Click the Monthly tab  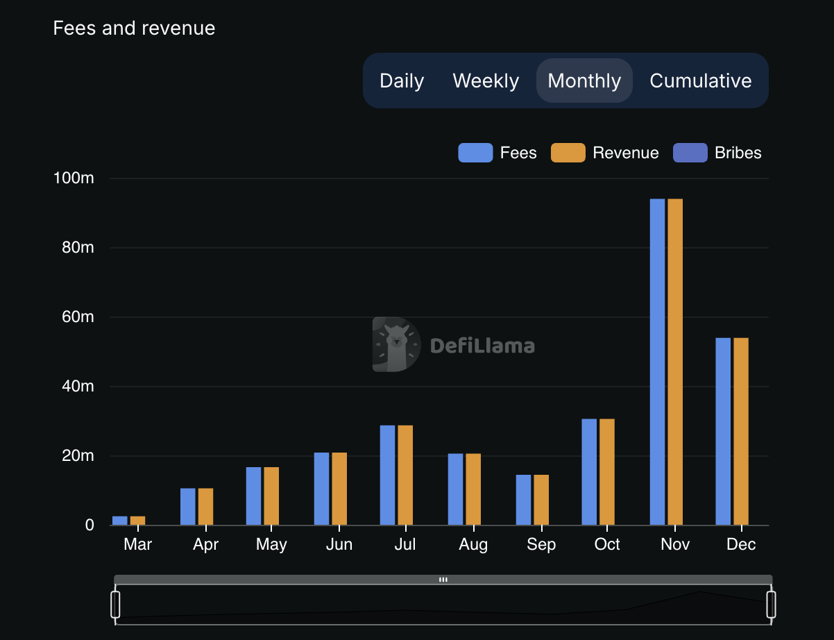pos(584,81)
